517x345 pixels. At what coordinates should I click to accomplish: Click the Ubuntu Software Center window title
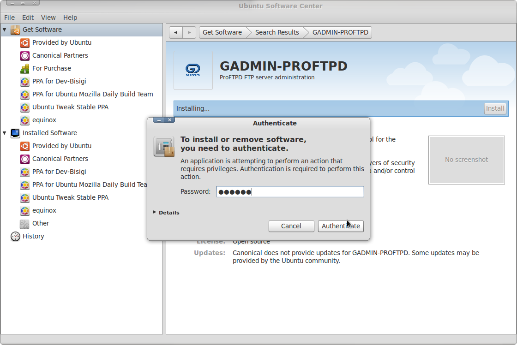[281, 6]
